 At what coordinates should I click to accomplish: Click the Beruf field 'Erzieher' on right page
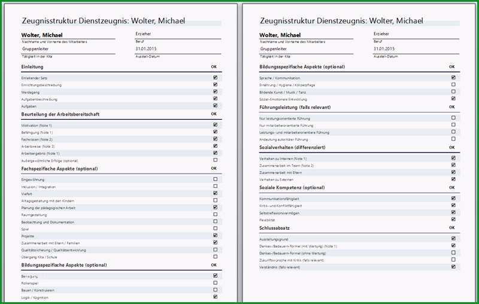[416, 34]
